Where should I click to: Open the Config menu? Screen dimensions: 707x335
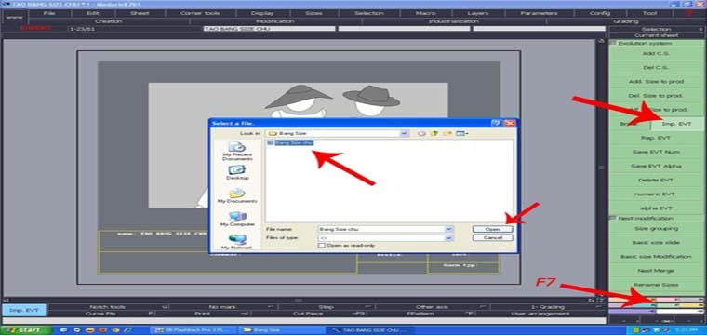(600, 13)
